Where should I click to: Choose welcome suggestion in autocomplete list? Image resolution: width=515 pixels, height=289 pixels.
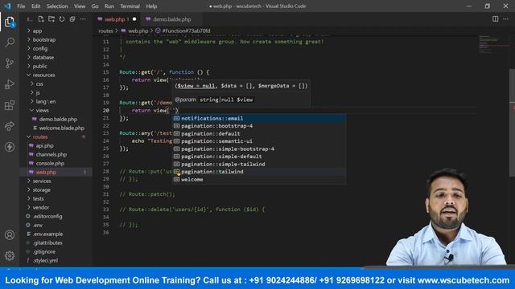tap(259, 180)
